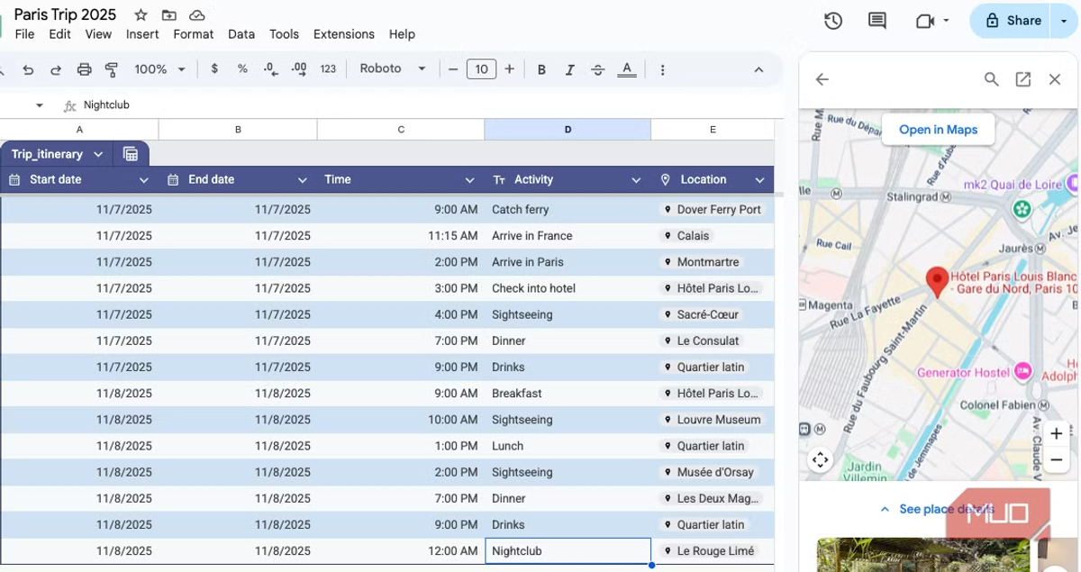The height and width of the screenshot is (572, 1081).
Task: Open the Insert menu
Action: [x=142, y=34]
